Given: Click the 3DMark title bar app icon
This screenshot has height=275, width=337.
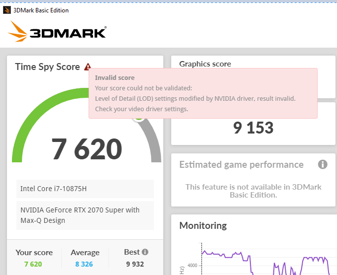Looking at the screenshot, I should pyautogui.click(x=7, y=10).
